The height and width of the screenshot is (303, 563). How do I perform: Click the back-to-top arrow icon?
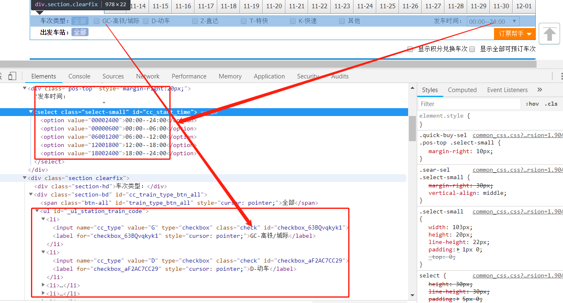click(549, 33)
